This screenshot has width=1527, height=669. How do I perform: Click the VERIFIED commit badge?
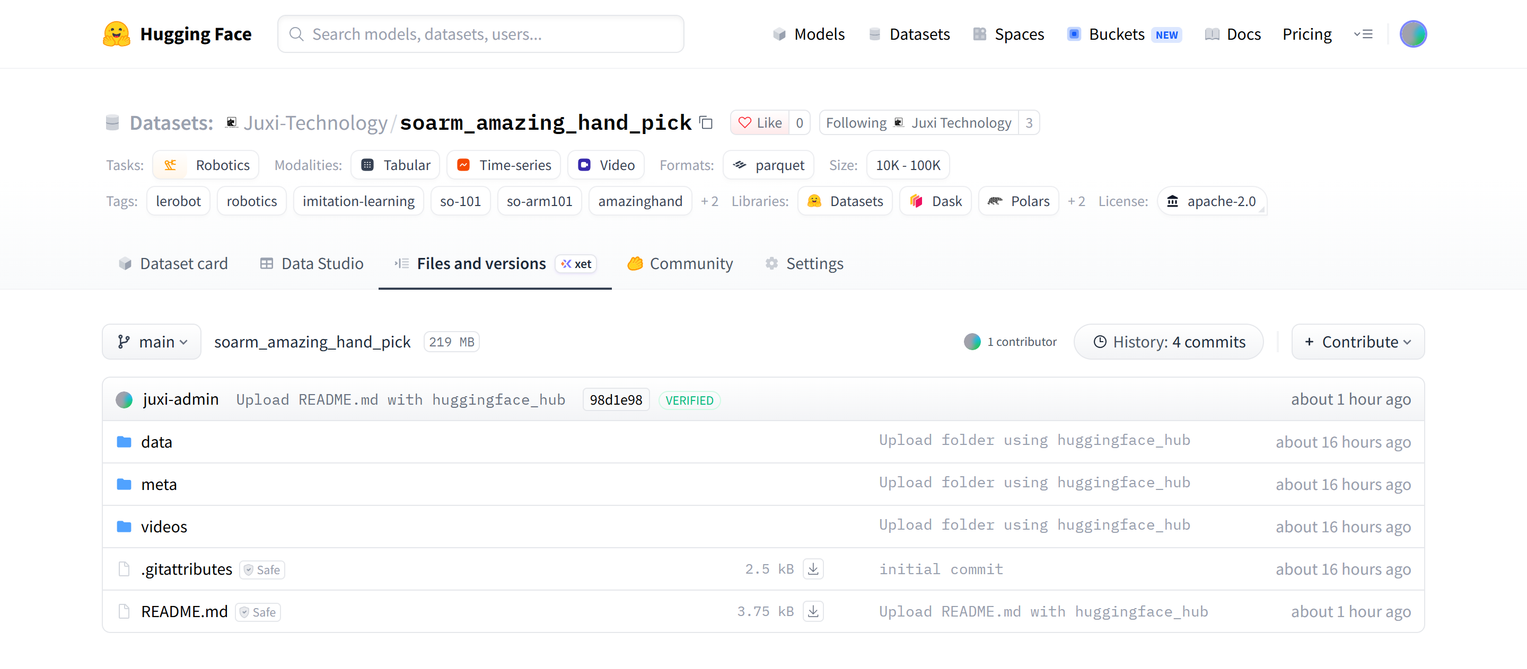click(x=689, y=400)
